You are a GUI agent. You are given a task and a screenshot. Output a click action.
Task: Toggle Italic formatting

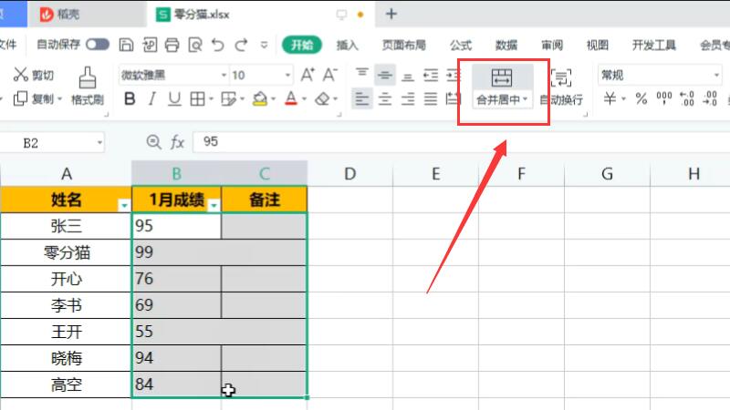151,98
